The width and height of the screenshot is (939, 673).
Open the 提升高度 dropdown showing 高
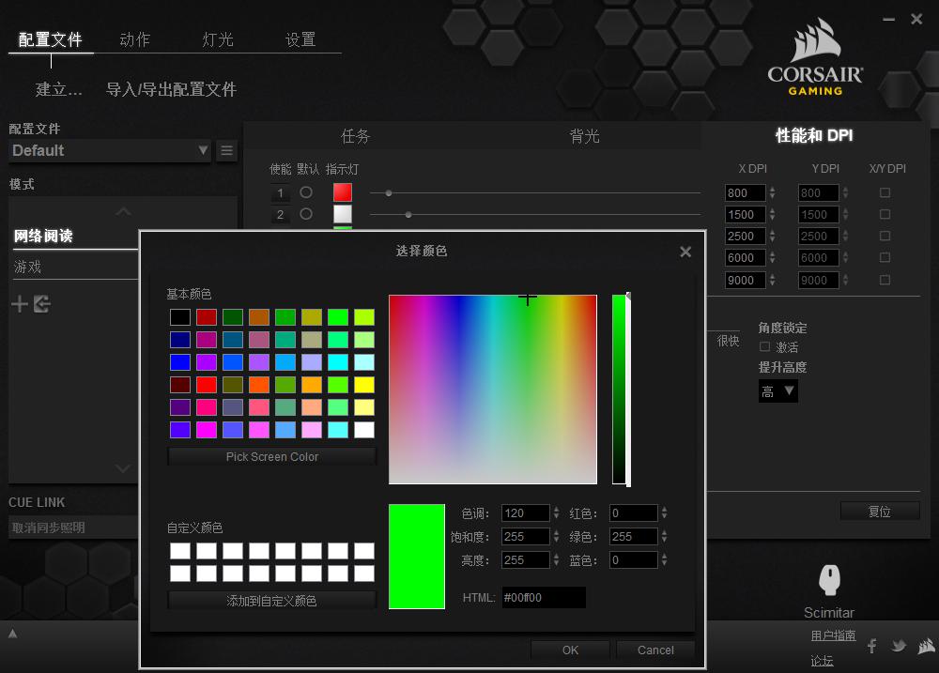(x=777, y=390)
